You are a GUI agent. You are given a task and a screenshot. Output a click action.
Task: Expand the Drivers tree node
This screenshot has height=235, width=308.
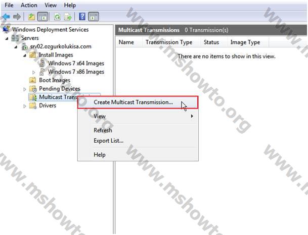pos(25,106)
